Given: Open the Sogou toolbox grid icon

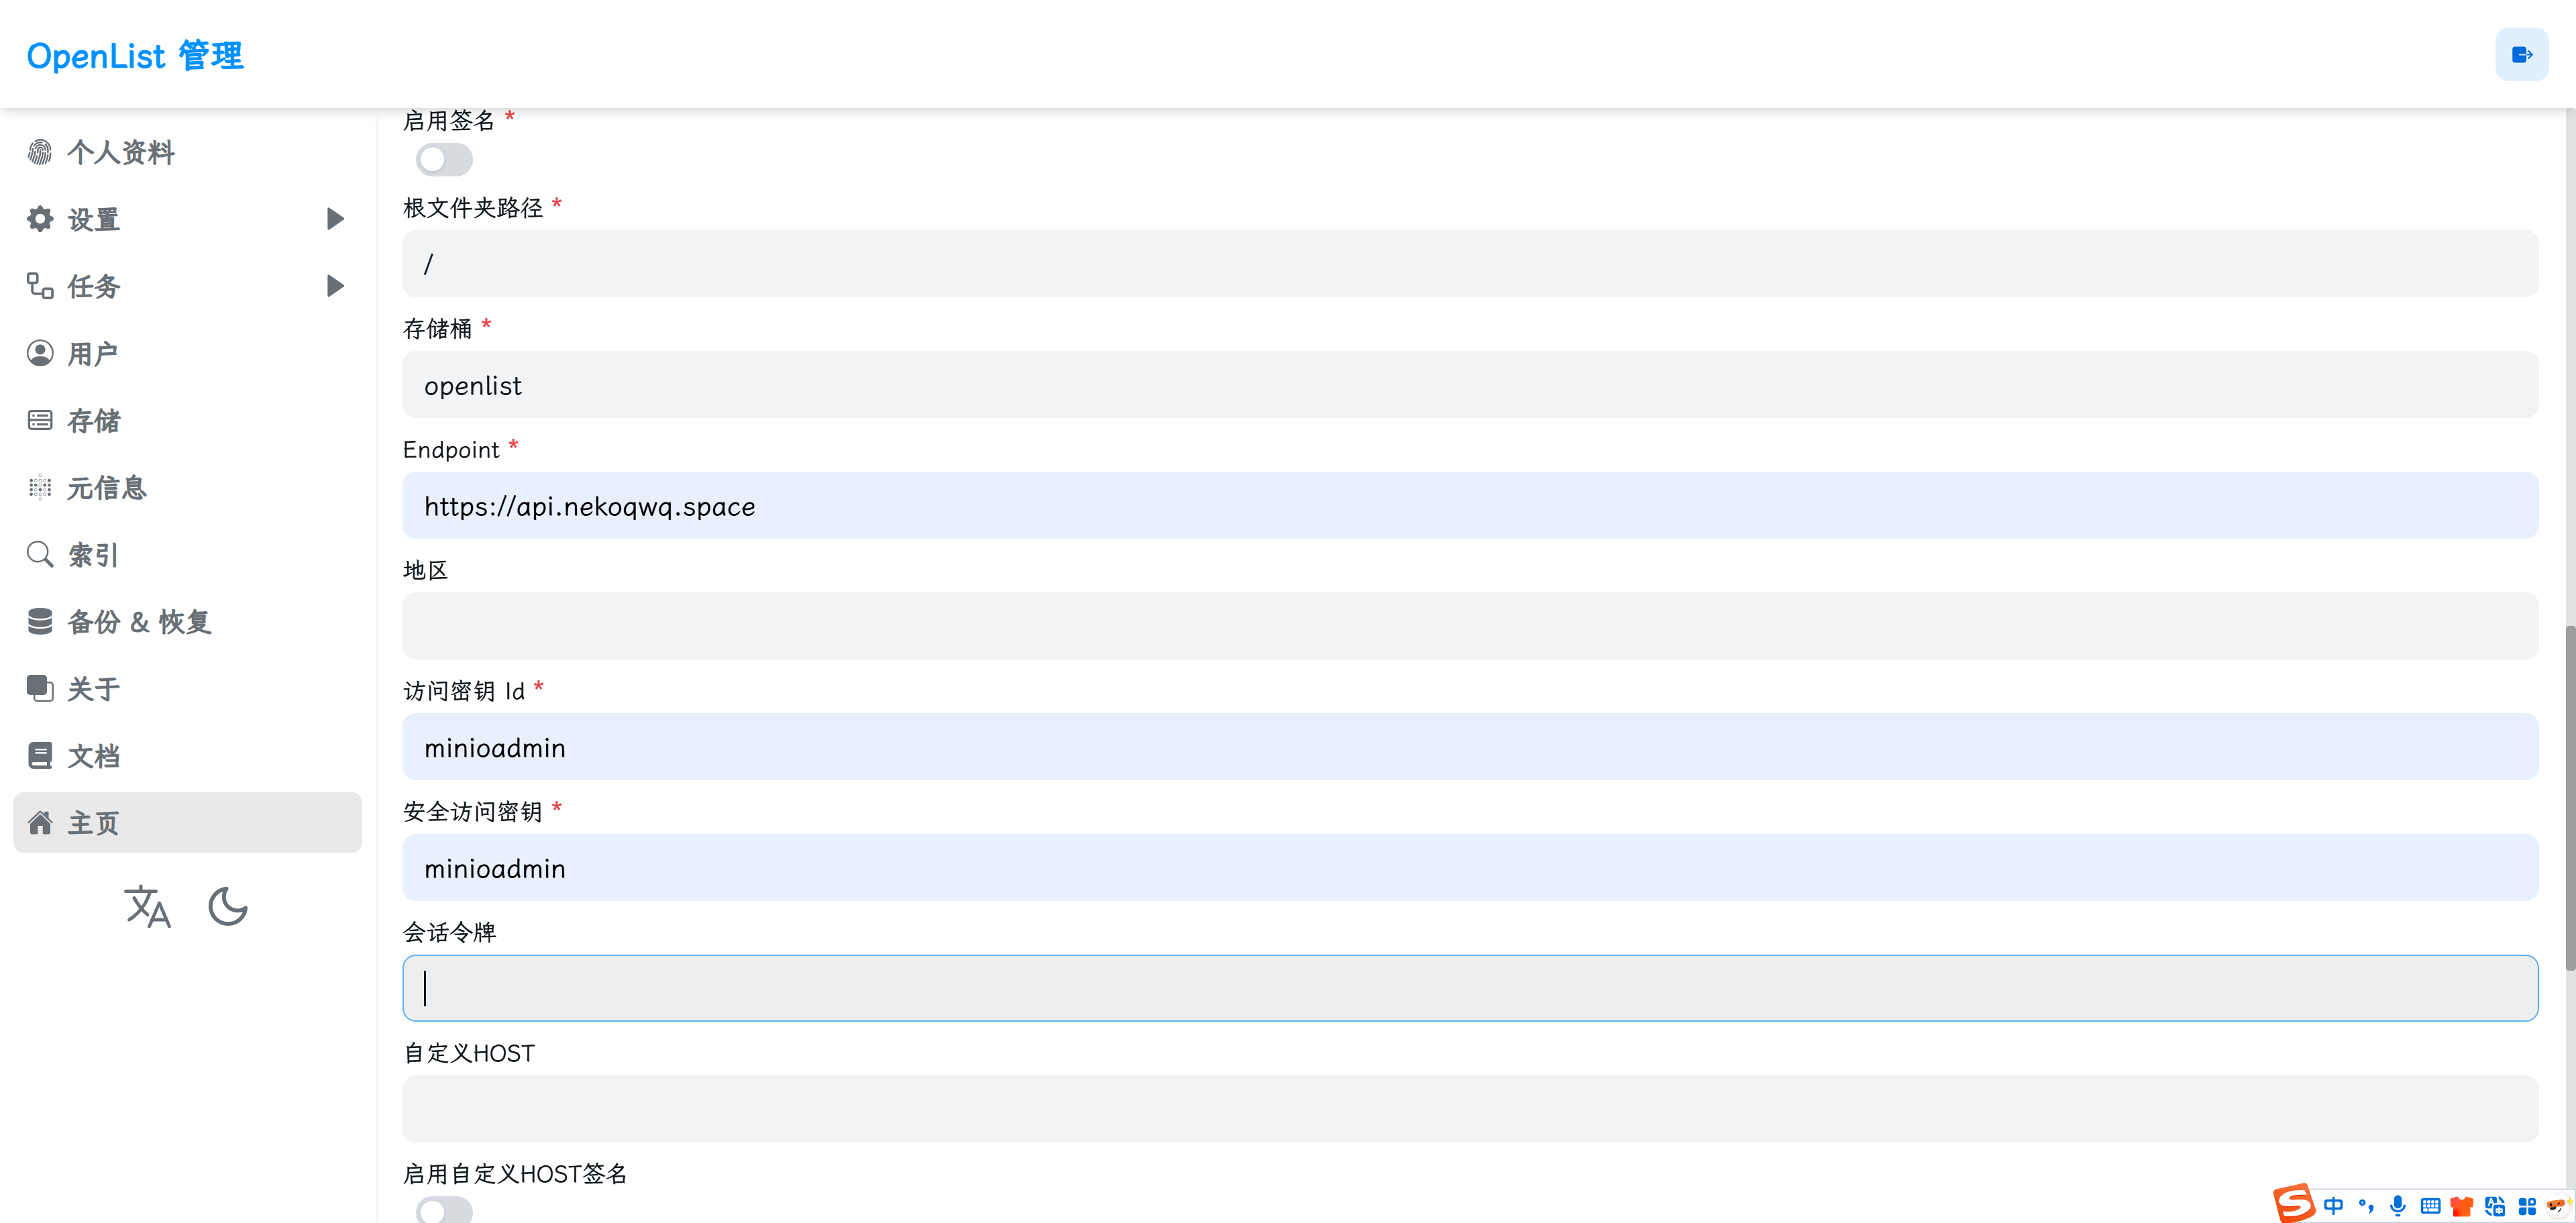Looking at the screenshot, I should click(2527, 1206).
